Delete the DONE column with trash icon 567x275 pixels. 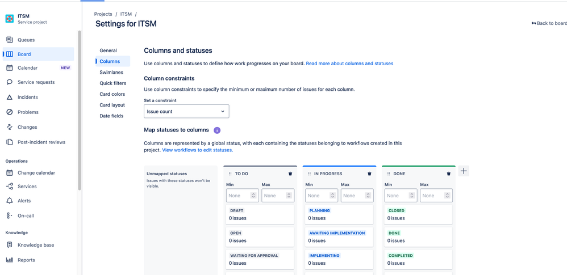[448, 174]
